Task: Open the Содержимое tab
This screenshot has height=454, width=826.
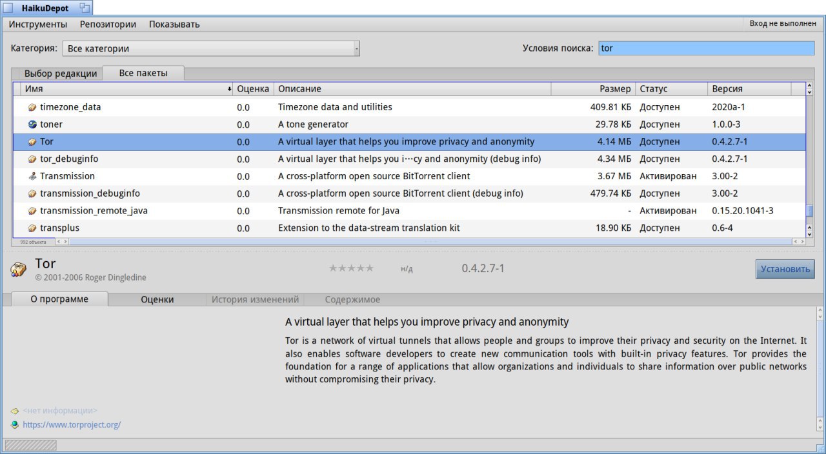Action: (x=352, y=299)
